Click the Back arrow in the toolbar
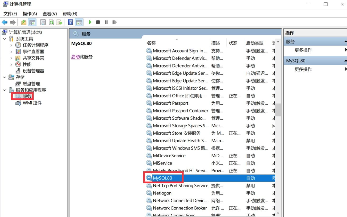Screen dimensions: 347x217 coord(5,22)
